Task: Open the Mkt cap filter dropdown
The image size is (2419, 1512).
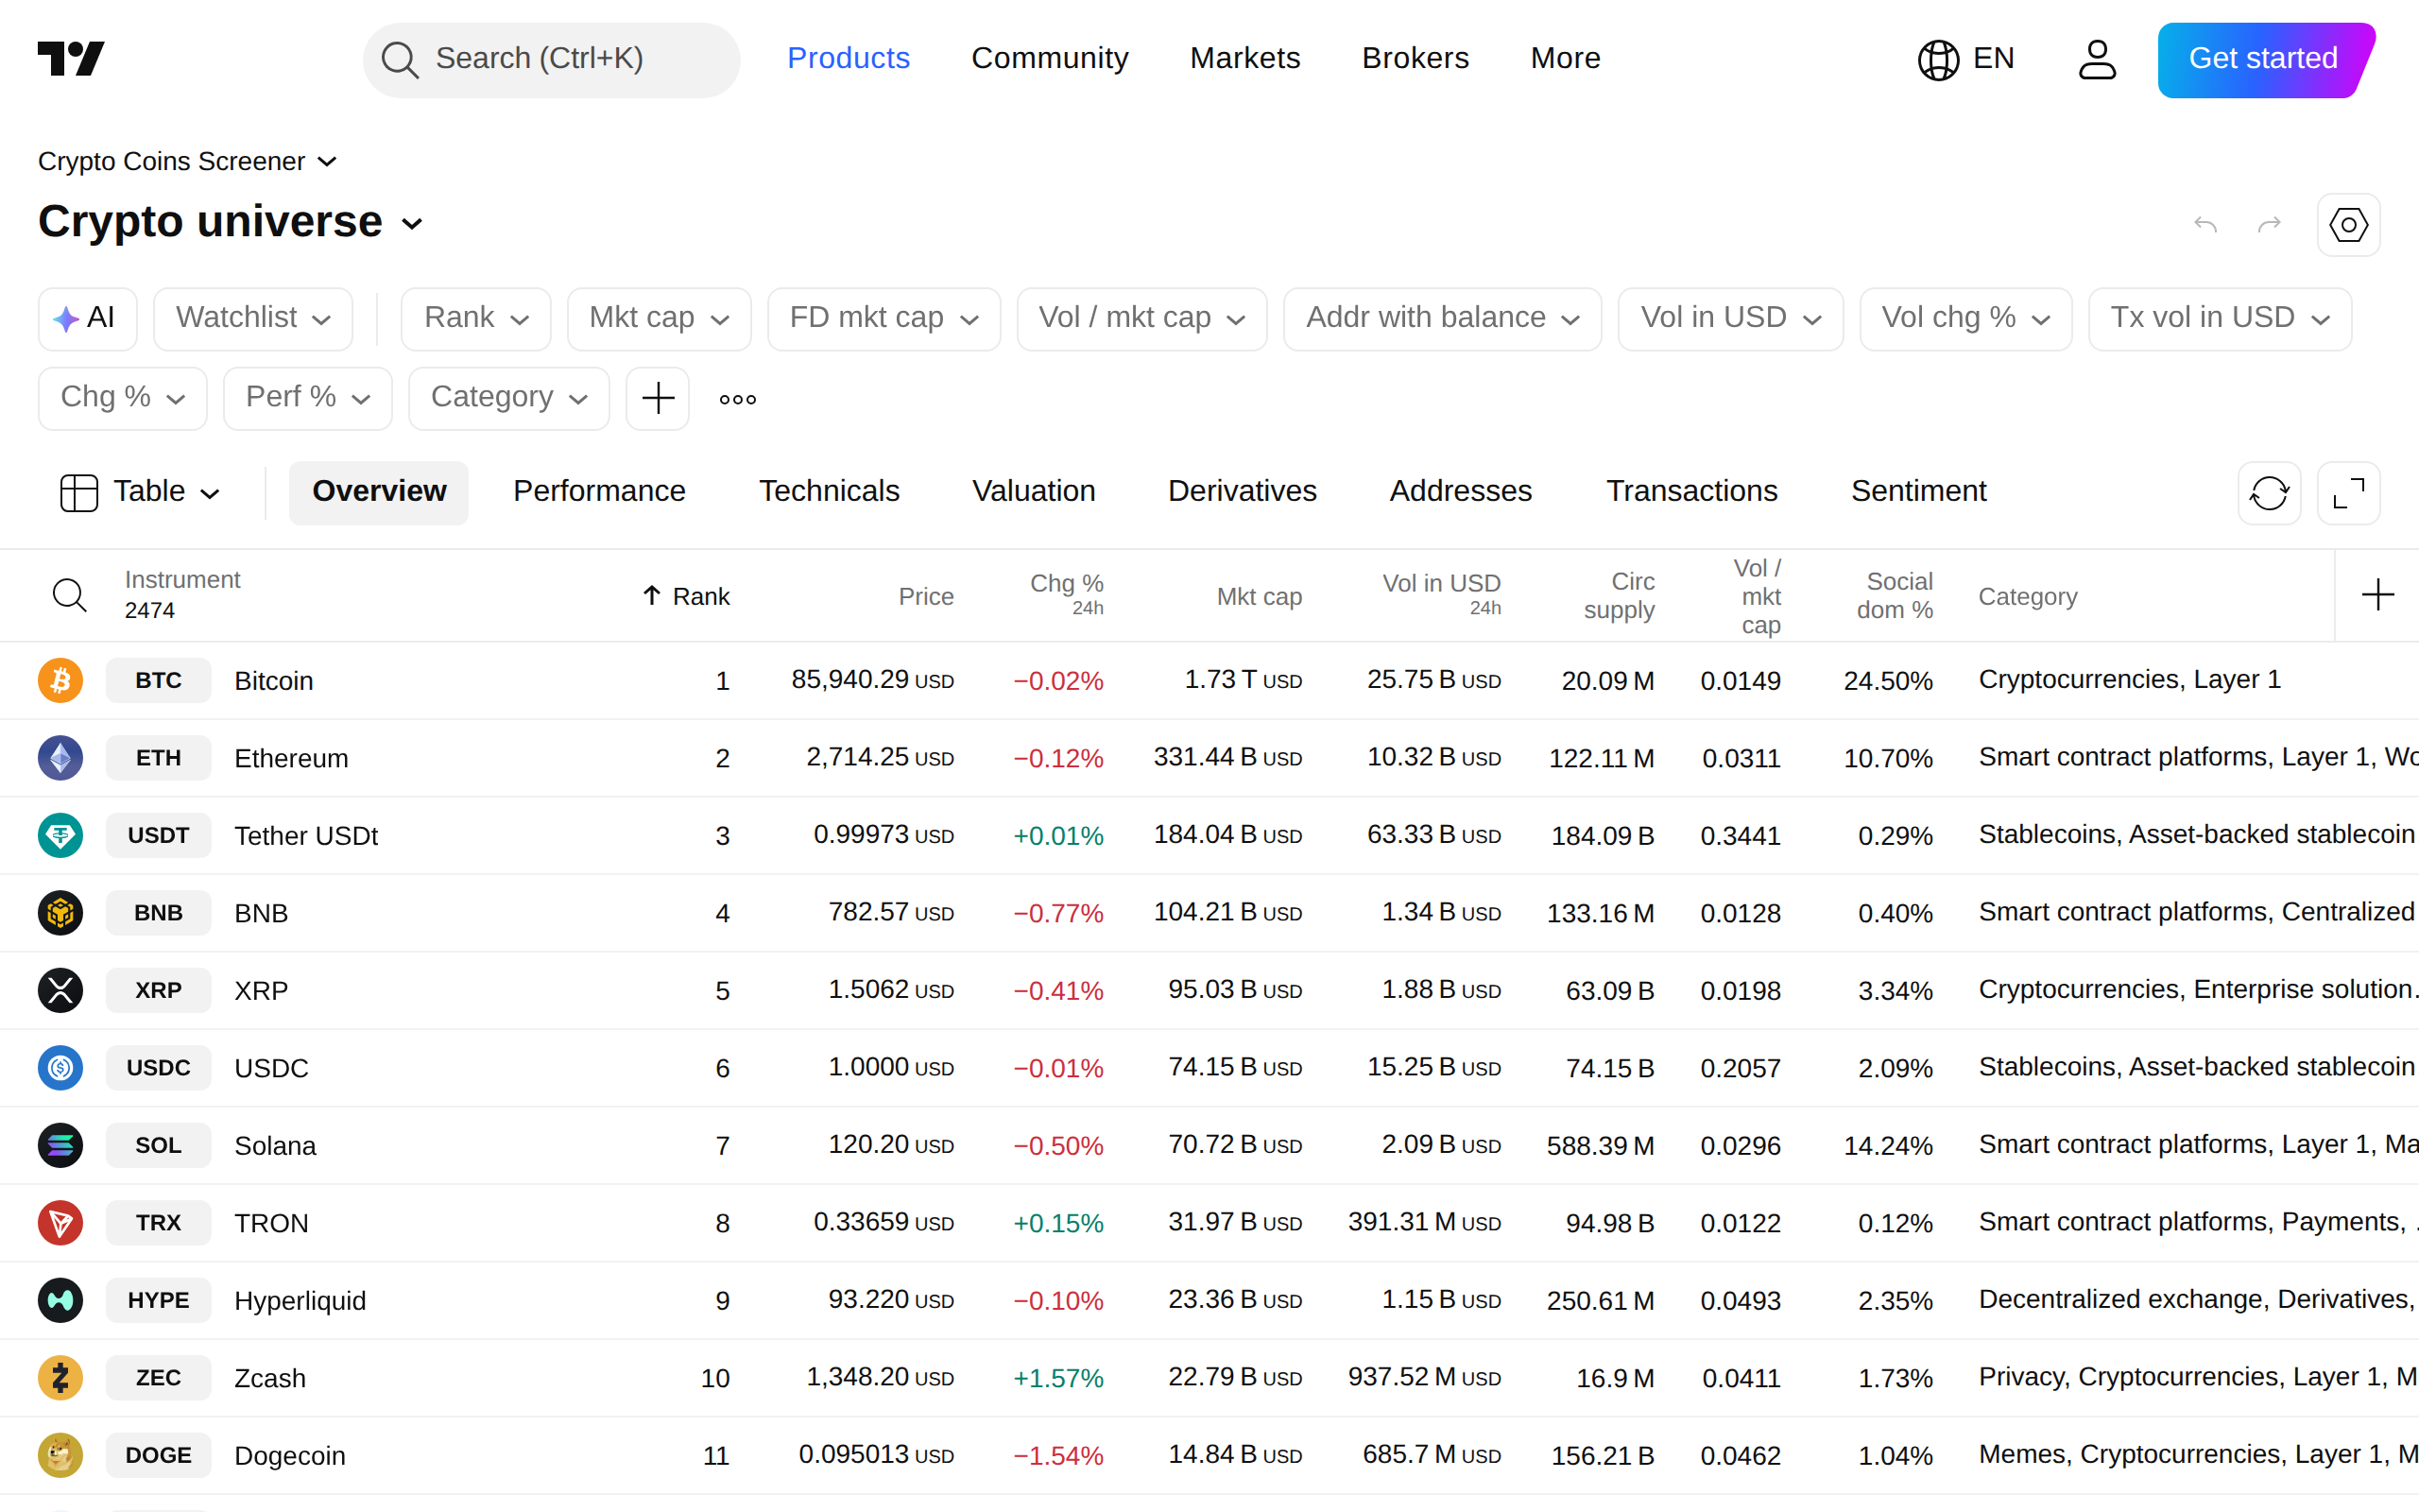Action: [659, 318]
